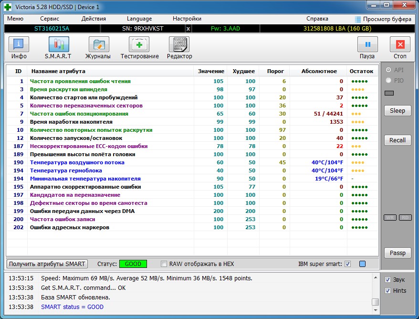This screenshot has height=319, width=419.
Task: Click the Остаток column header
Action: tap(361, 71)
